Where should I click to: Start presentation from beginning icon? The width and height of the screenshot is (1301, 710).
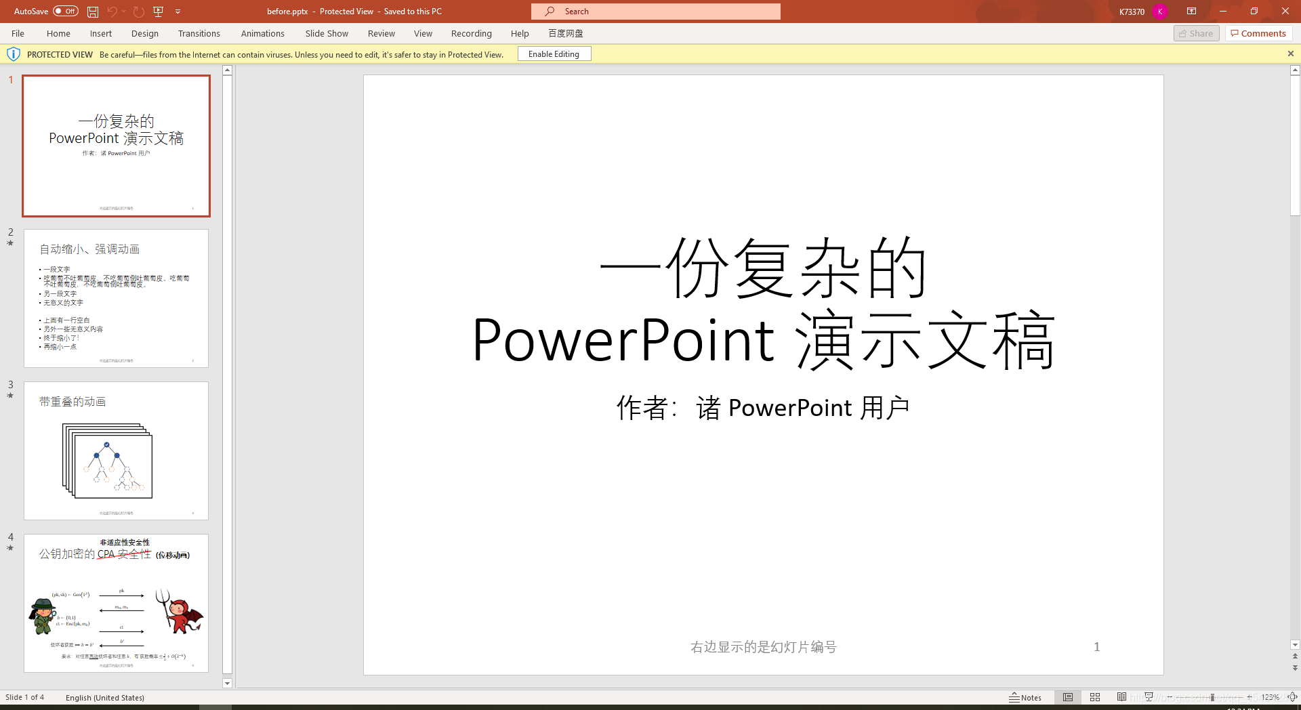159,12
